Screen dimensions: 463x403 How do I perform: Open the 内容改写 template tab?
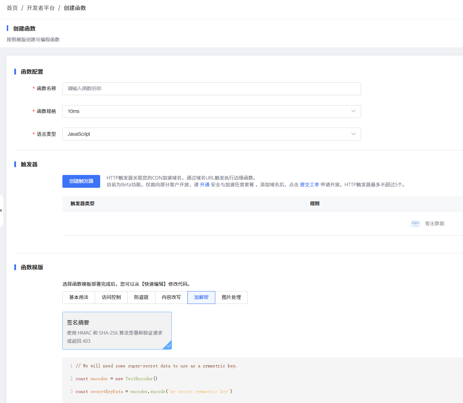[x=171, y=298]
